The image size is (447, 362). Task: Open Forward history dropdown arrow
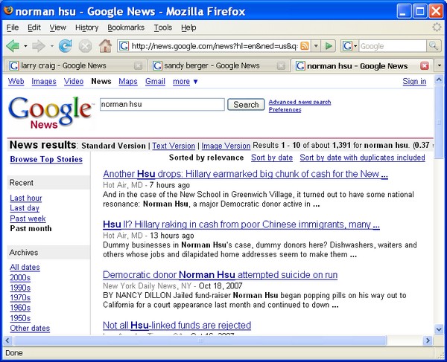pos(51,46)
